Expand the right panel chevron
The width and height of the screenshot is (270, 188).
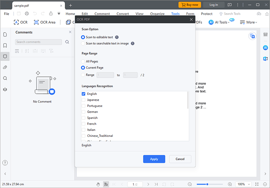pos(265,173)
